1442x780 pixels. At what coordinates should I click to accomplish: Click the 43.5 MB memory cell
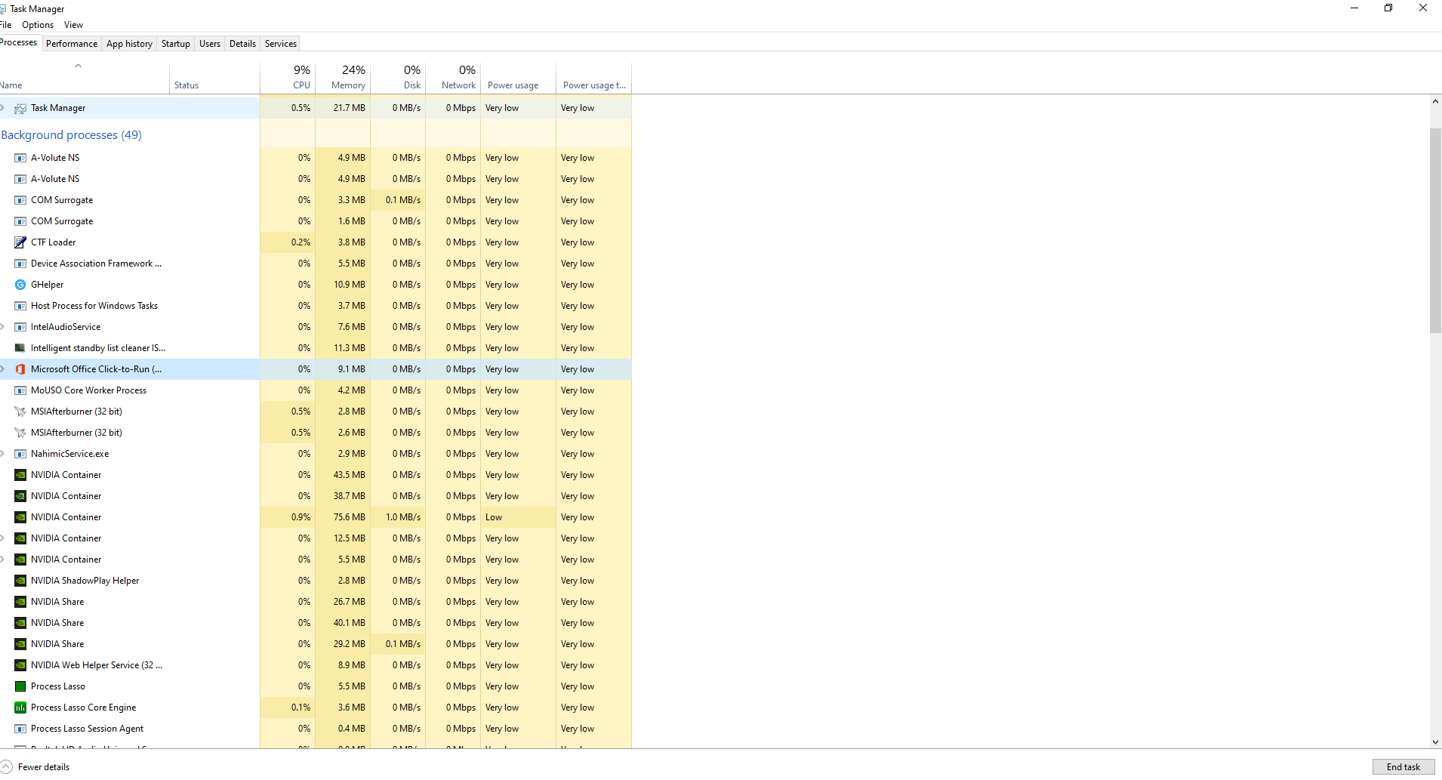click(x=343, y=475)
